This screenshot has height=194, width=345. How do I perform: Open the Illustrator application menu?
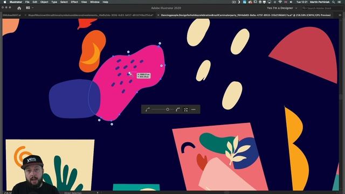coord(16,2)
